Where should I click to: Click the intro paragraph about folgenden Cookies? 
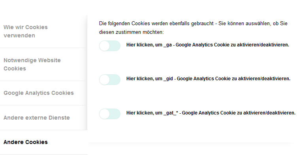(x=193, y=28)
